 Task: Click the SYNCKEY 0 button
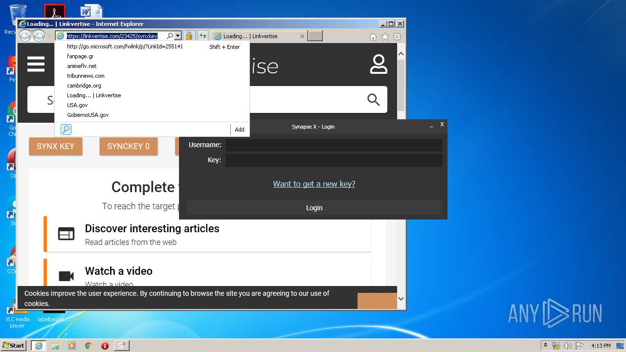tap(129, 146)
